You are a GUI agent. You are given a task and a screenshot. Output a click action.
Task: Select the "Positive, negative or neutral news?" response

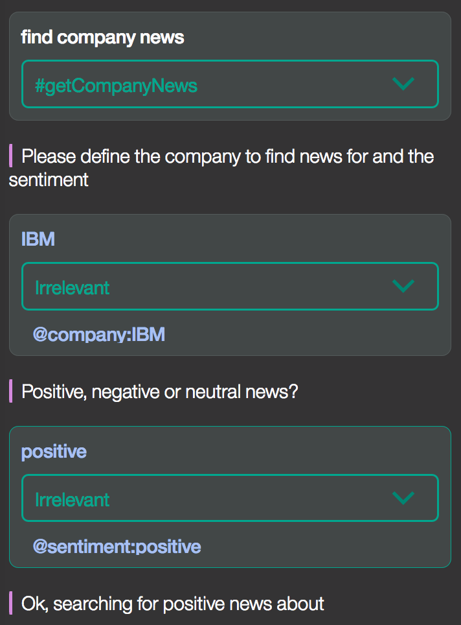click(160, 392)
